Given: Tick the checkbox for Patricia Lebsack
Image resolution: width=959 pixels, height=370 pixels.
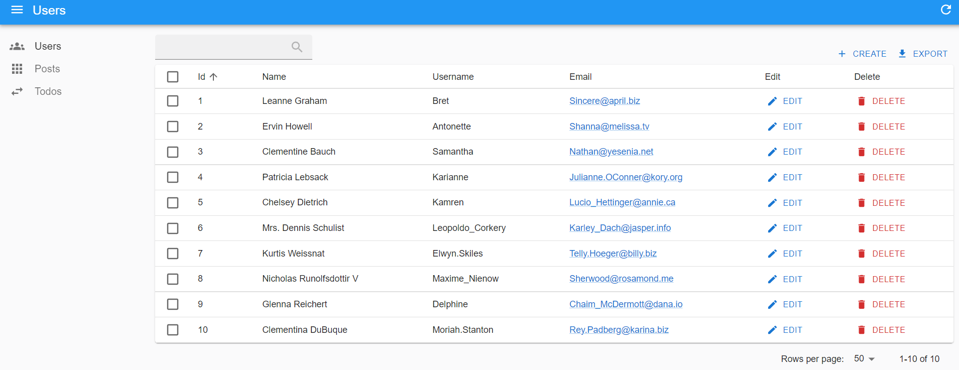Looking at the screenshot, I should 173,177.
